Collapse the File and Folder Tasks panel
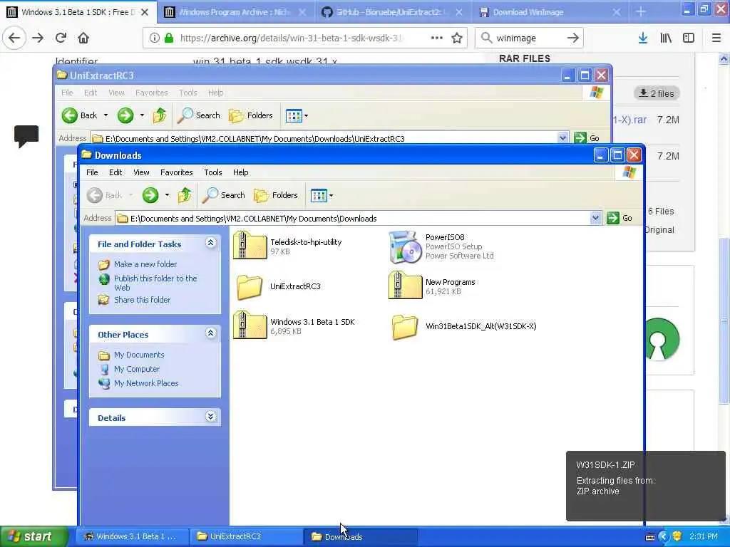Image resolution: width=730 pixels, height=547 pixels. tap(210, 243)
